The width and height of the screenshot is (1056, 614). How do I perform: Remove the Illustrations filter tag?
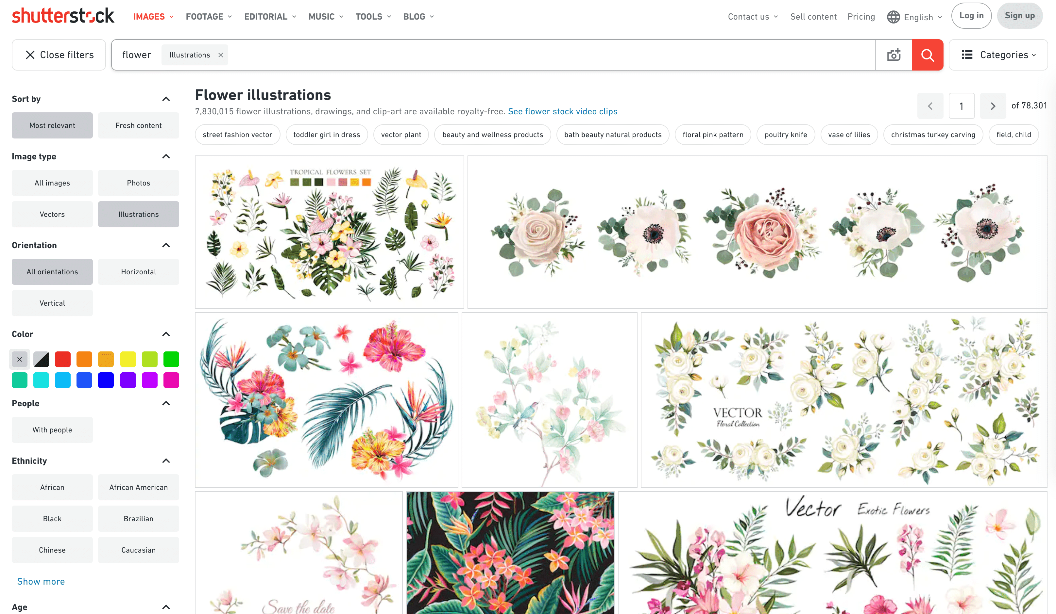[220, 55]
